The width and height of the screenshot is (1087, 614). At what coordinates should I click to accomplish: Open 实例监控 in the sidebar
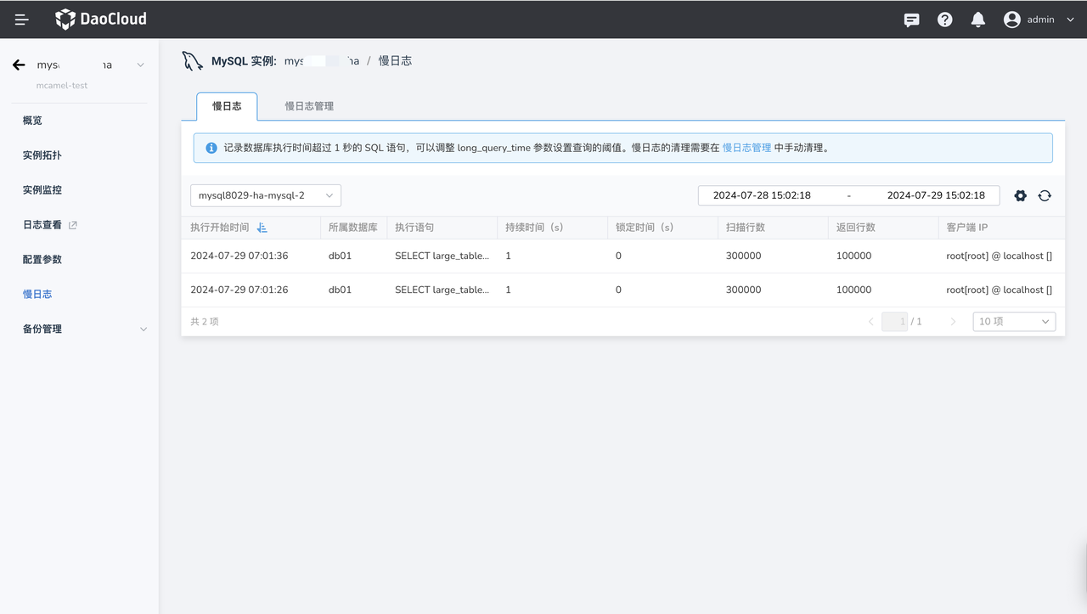(x=42, y=190)
